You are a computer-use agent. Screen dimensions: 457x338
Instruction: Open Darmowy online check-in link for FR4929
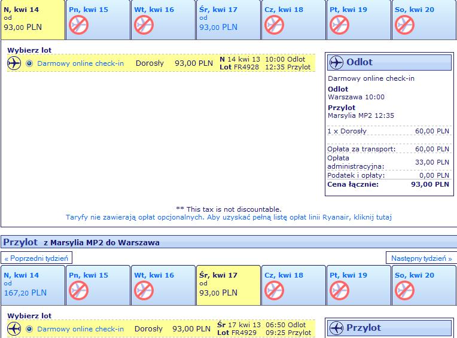(80, 329)
